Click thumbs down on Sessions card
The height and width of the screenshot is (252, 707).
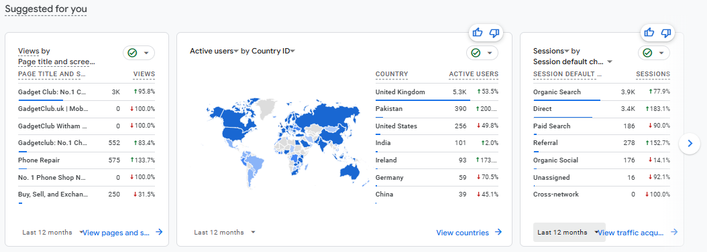click(x=666, y=32)
